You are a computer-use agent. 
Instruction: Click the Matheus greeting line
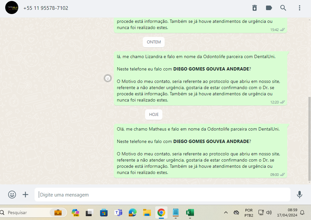(x=198, y=129)
